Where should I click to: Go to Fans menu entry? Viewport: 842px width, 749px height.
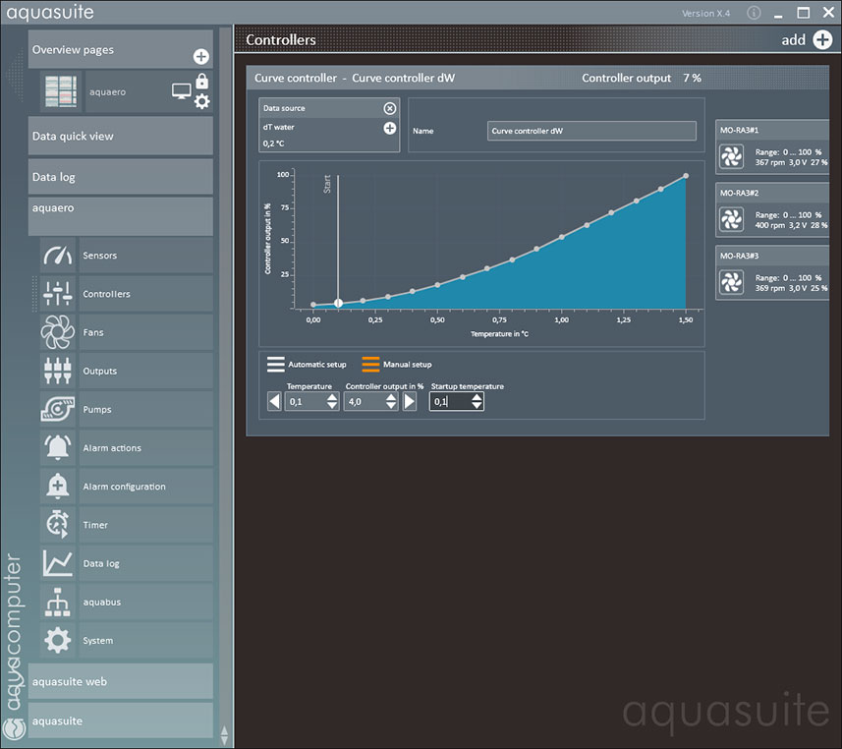[145, 332]
